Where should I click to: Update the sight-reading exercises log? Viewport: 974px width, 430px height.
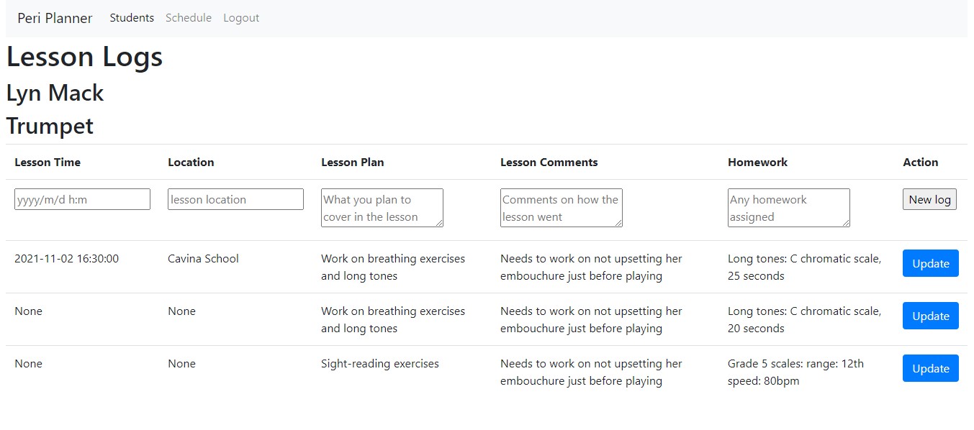pyautogui.click(x=930, y=368)
